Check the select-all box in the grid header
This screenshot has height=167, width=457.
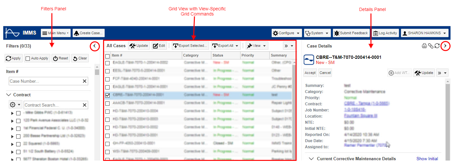coord(108,56)
